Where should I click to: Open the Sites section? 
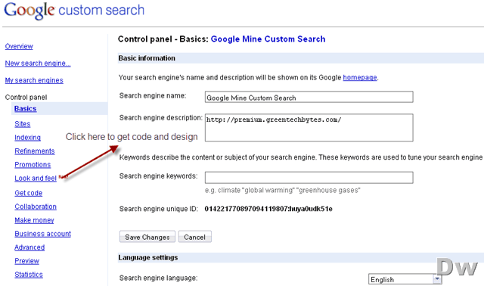[23, 124]
